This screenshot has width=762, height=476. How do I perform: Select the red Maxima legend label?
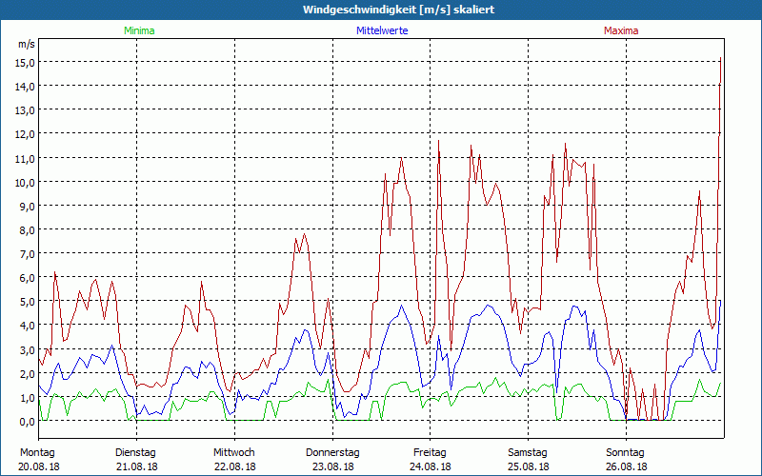[621, 31]
